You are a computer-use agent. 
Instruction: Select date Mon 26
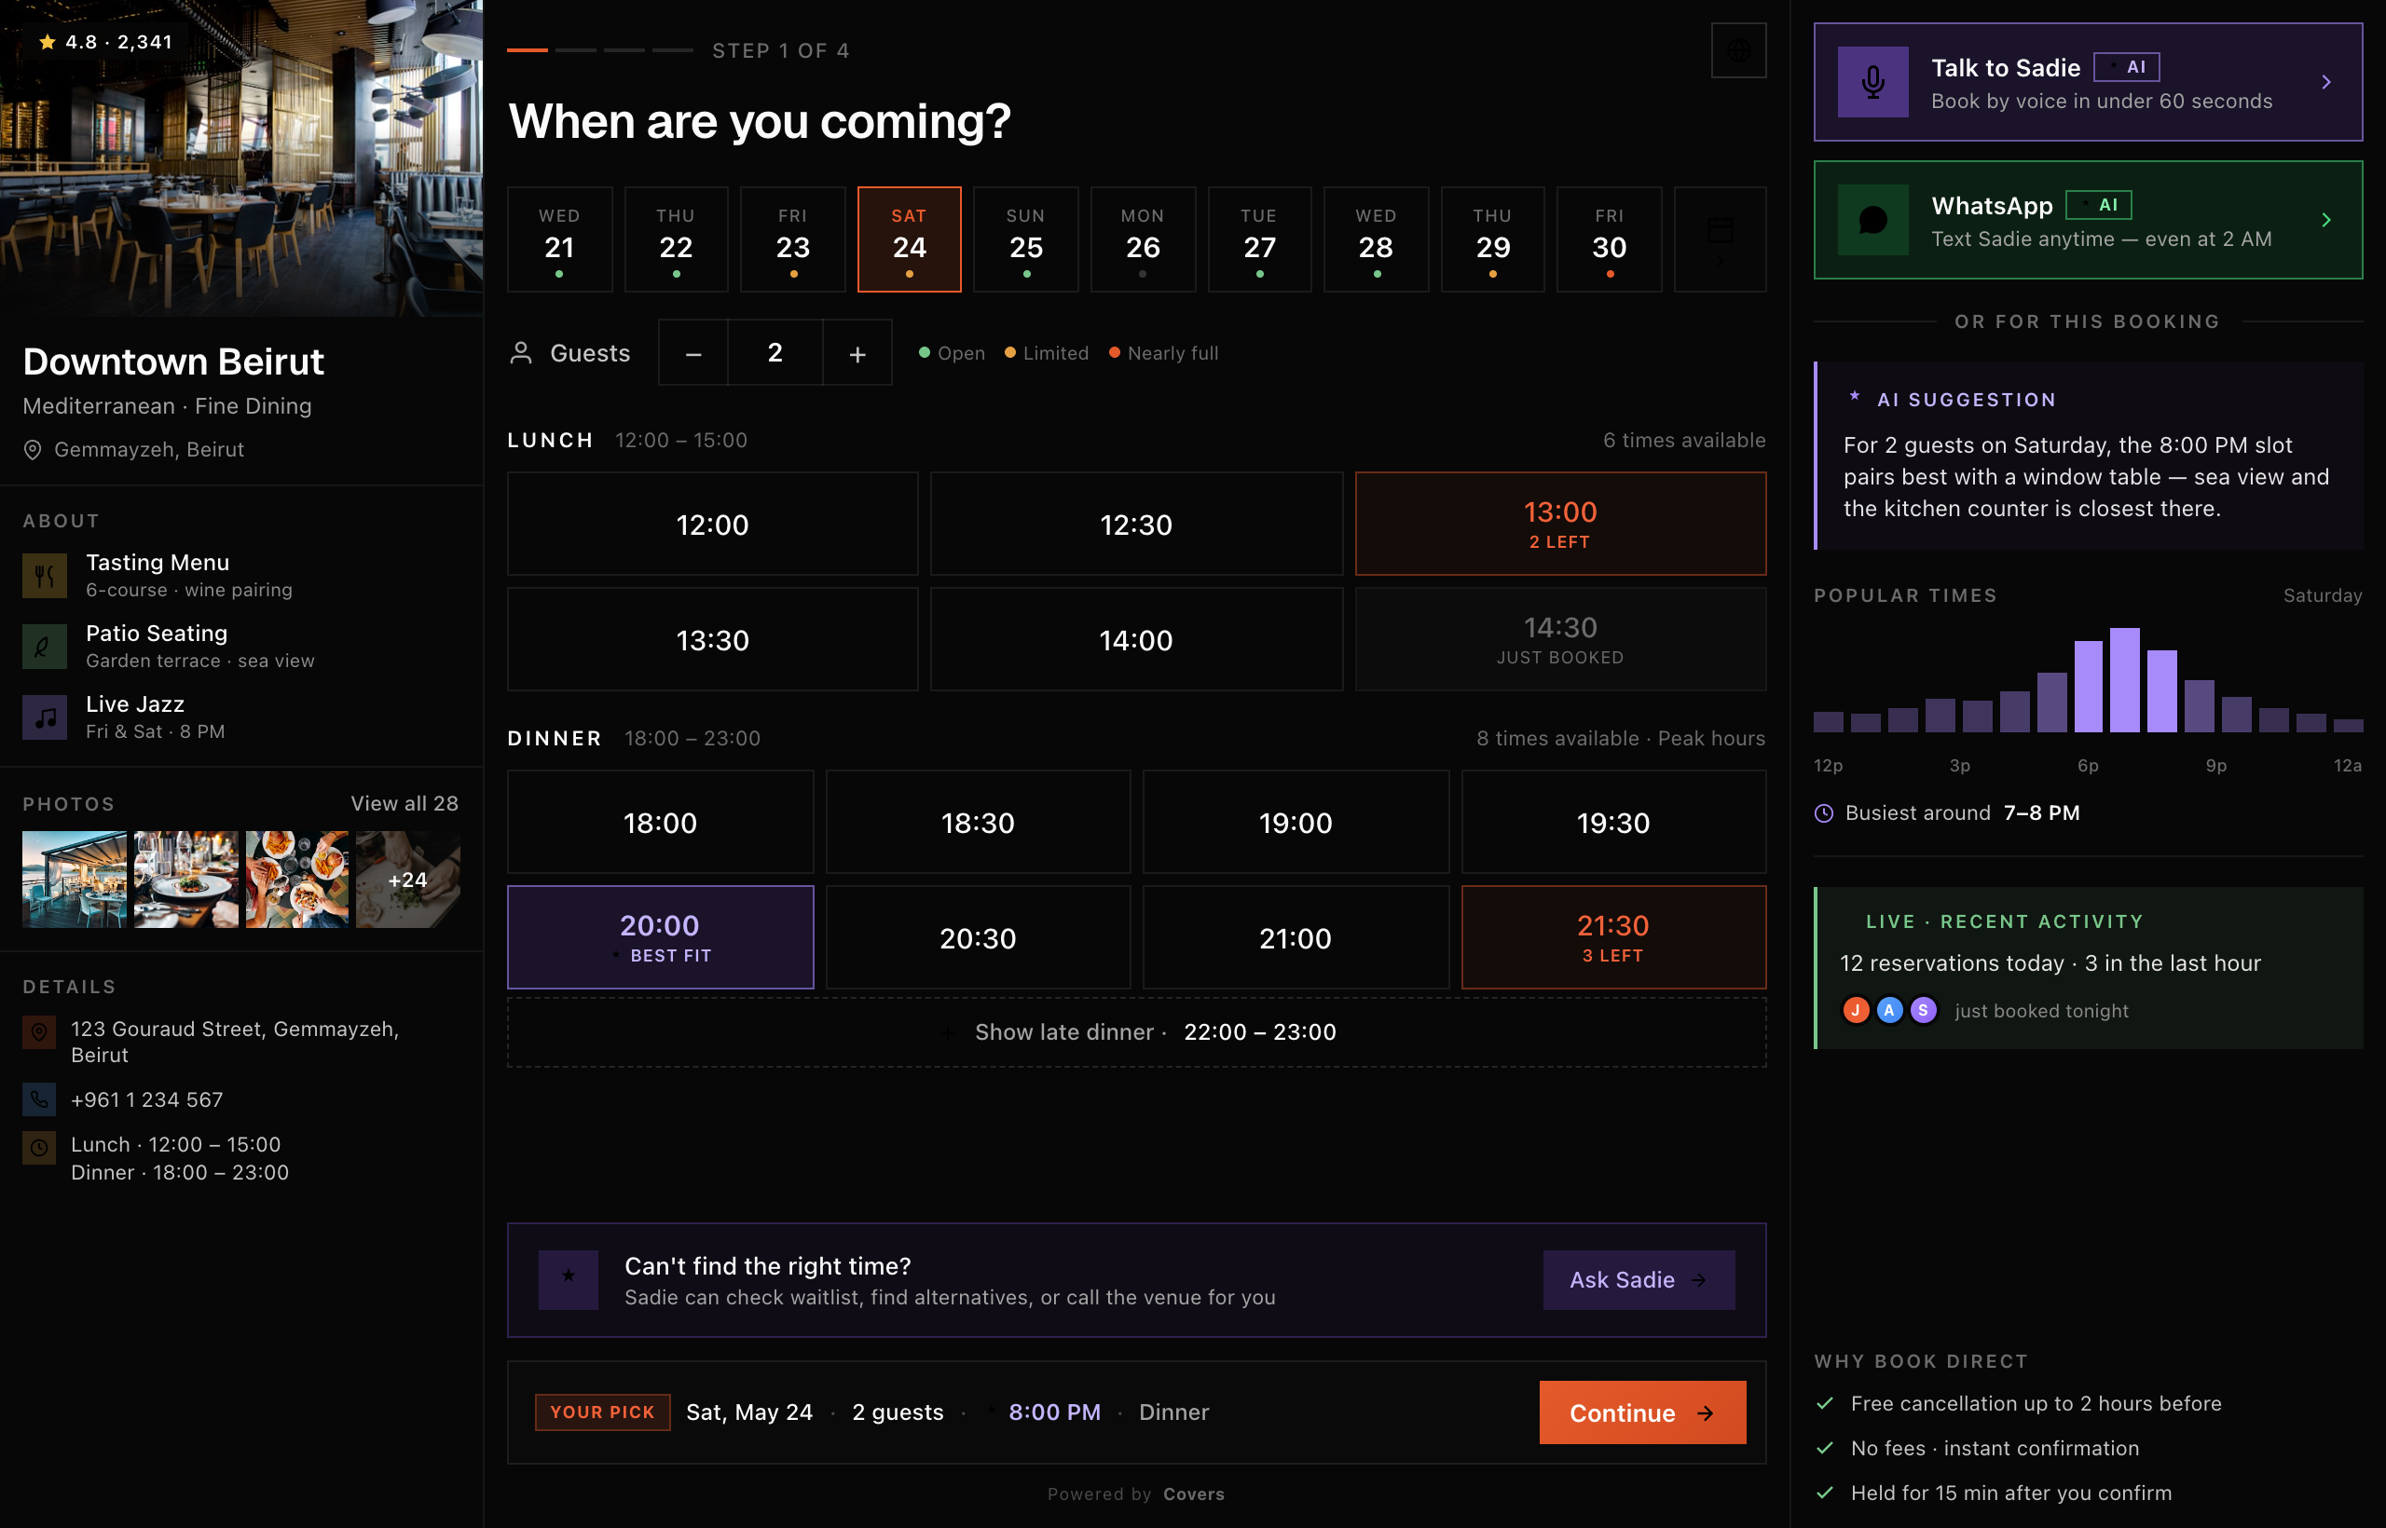[x=1144, y=239]
